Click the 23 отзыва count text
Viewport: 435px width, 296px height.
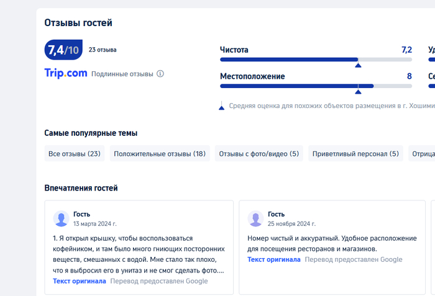103,50
